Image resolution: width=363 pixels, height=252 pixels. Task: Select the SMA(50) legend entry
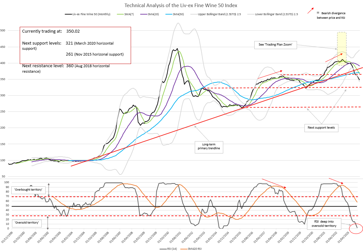[175, 14]
